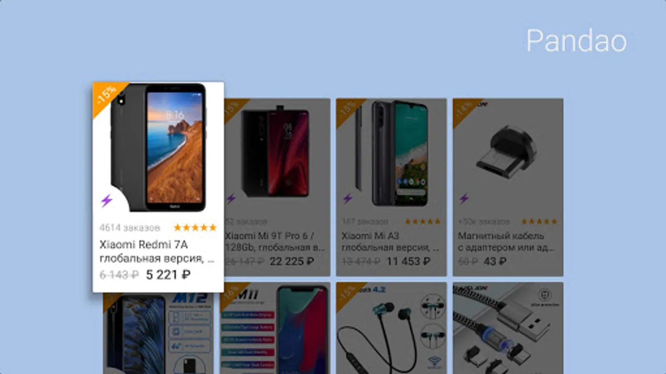Click the star rating on Xiaomi Mi A3
The height and width of the screenshot is (374, 666).
(423, 221)
